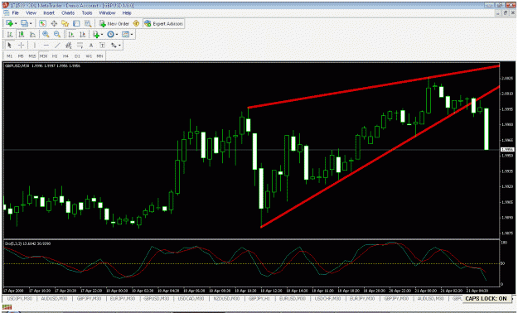Switch timeframe to M5
This screenshot has height=313, width=518.
click(21, 56)
